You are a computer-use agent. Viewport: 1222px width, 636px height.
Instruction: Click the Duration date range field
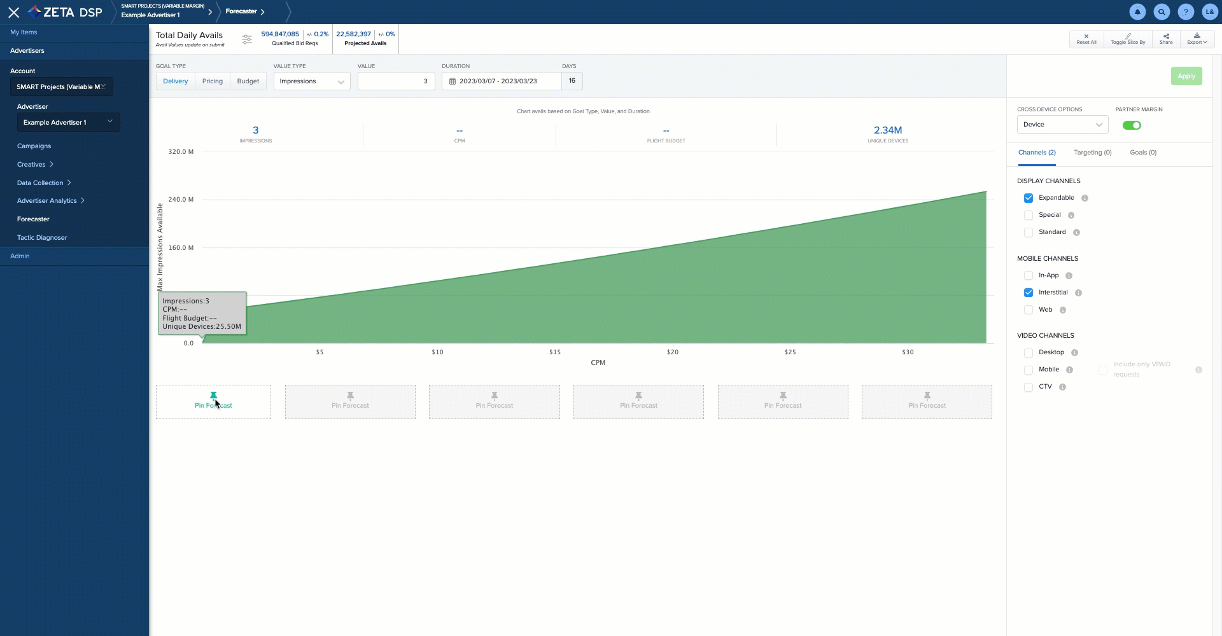coord(502,81)
